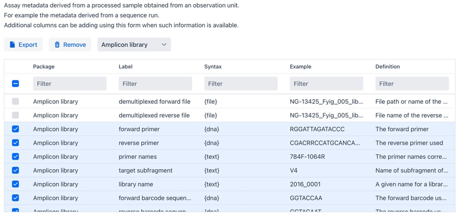The image size is (464, 218).
Task: Click the Definition filter input
Action: (412, 84)
